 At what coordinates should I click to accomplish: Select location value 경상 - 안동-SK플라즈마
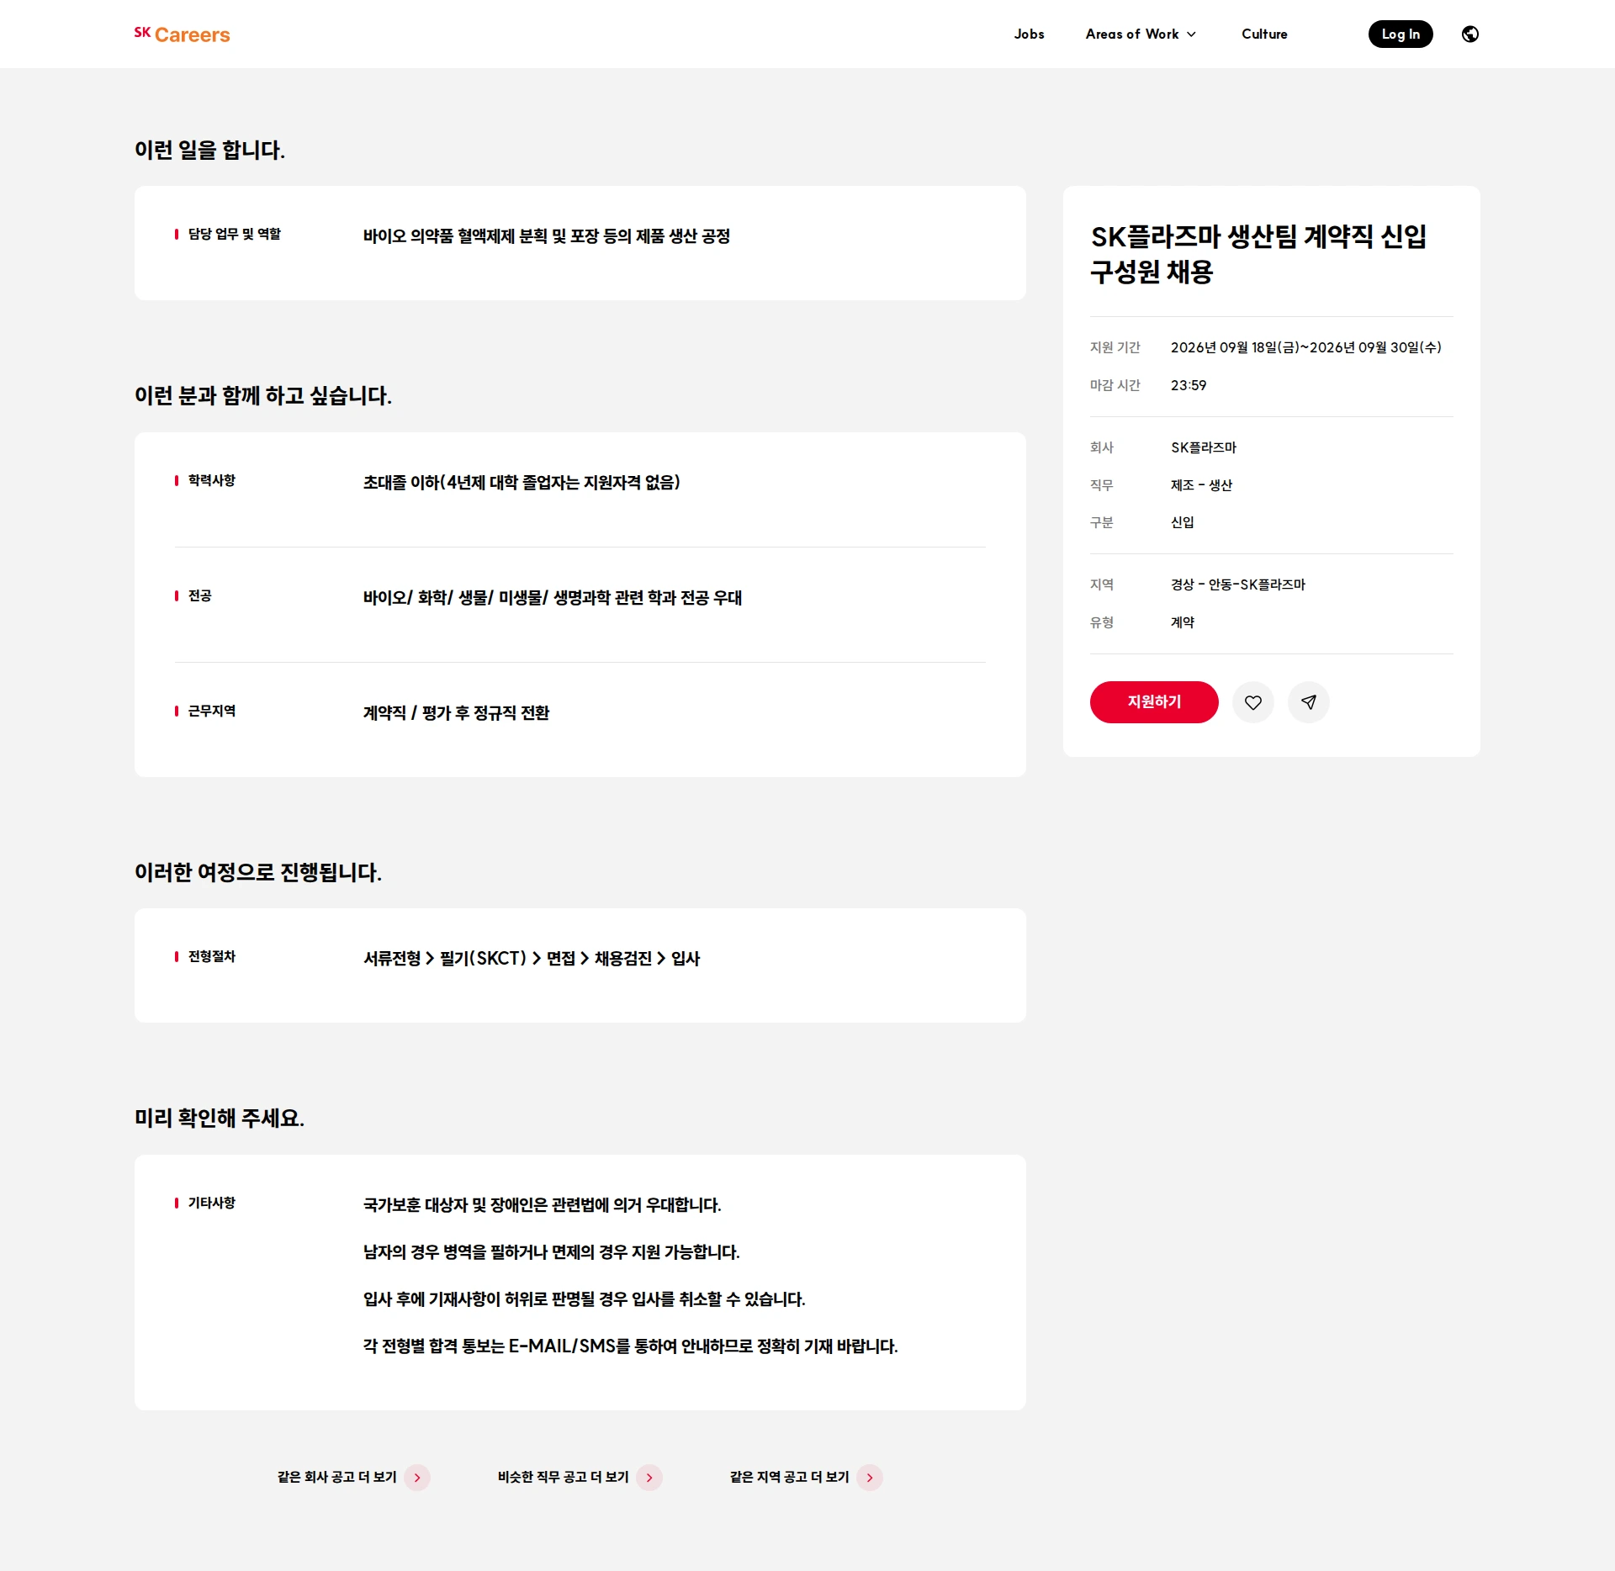[1238, 584]
